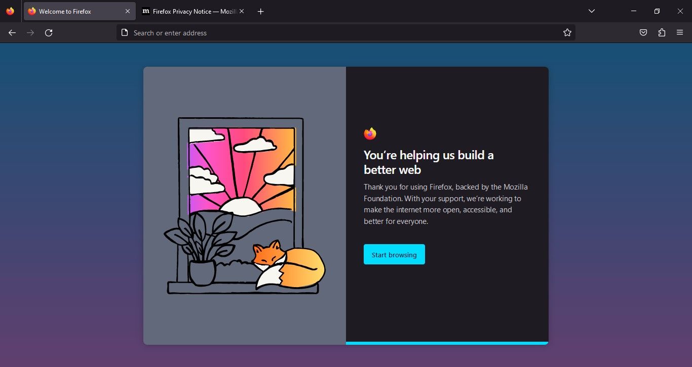The height and width of the screenshot is (367, 692).
Task: Click the forward navigation arrow
Action: [30, 33]
